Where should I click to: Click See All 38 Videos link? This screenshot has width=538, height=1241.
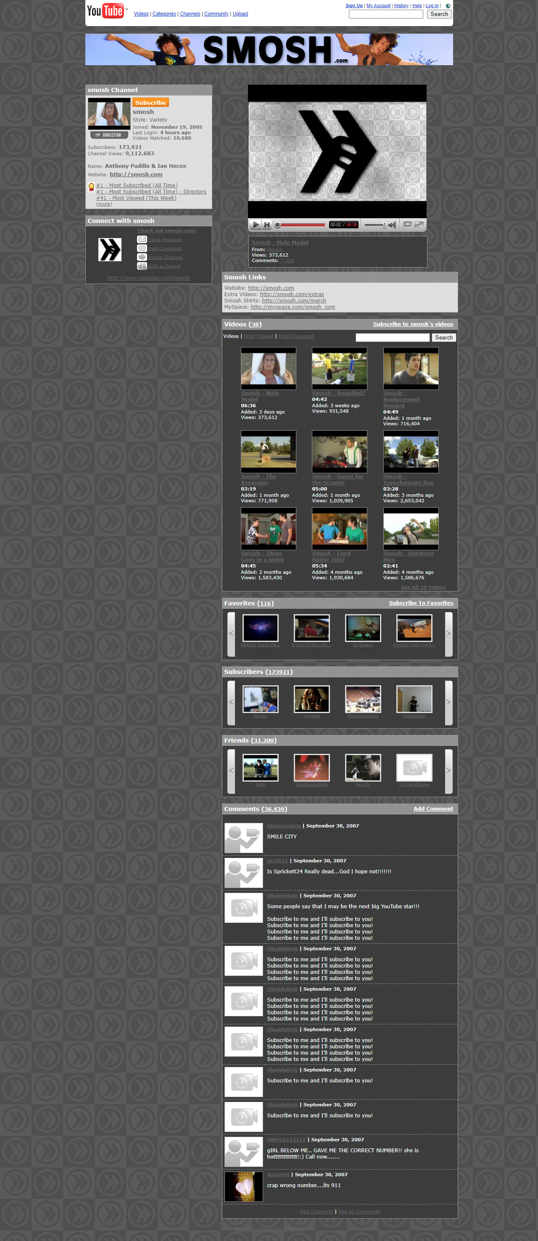coord(423,587)
